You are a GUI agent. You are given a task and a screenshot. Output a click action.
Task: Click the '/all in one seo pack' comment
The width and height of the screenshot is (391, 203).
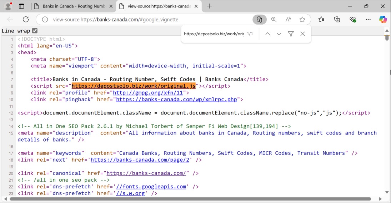click(64, 180)
